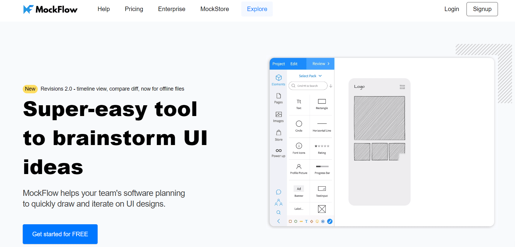
Task: Click the Review button in editor
Action: (321, 64)
